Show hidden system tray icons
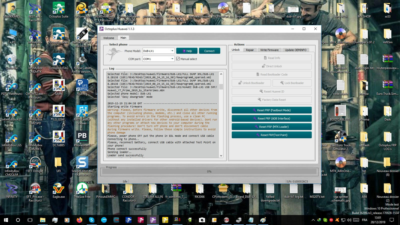Screen dimensions: 400x225 pyautogui.click(x=313, y=220)
